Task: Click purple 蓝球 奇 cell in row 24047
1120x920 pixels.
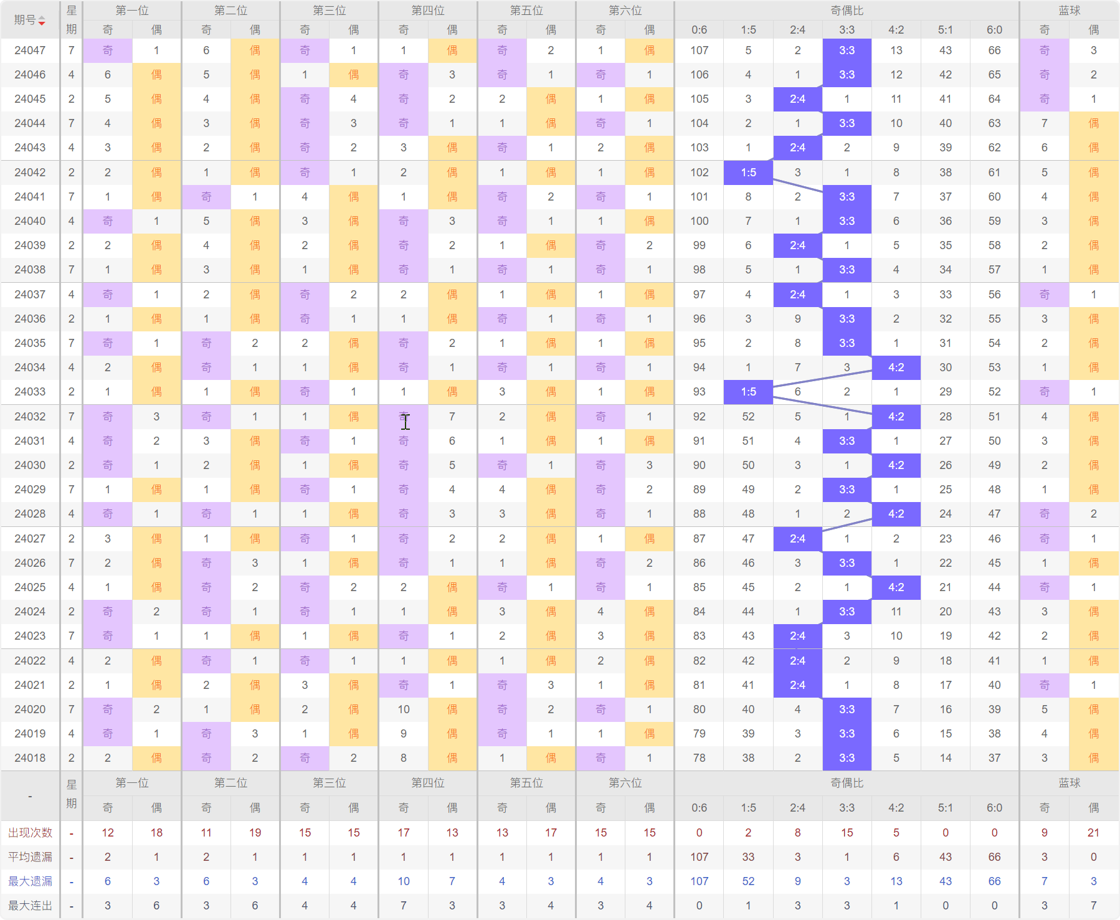Action: coord(1044,50)
